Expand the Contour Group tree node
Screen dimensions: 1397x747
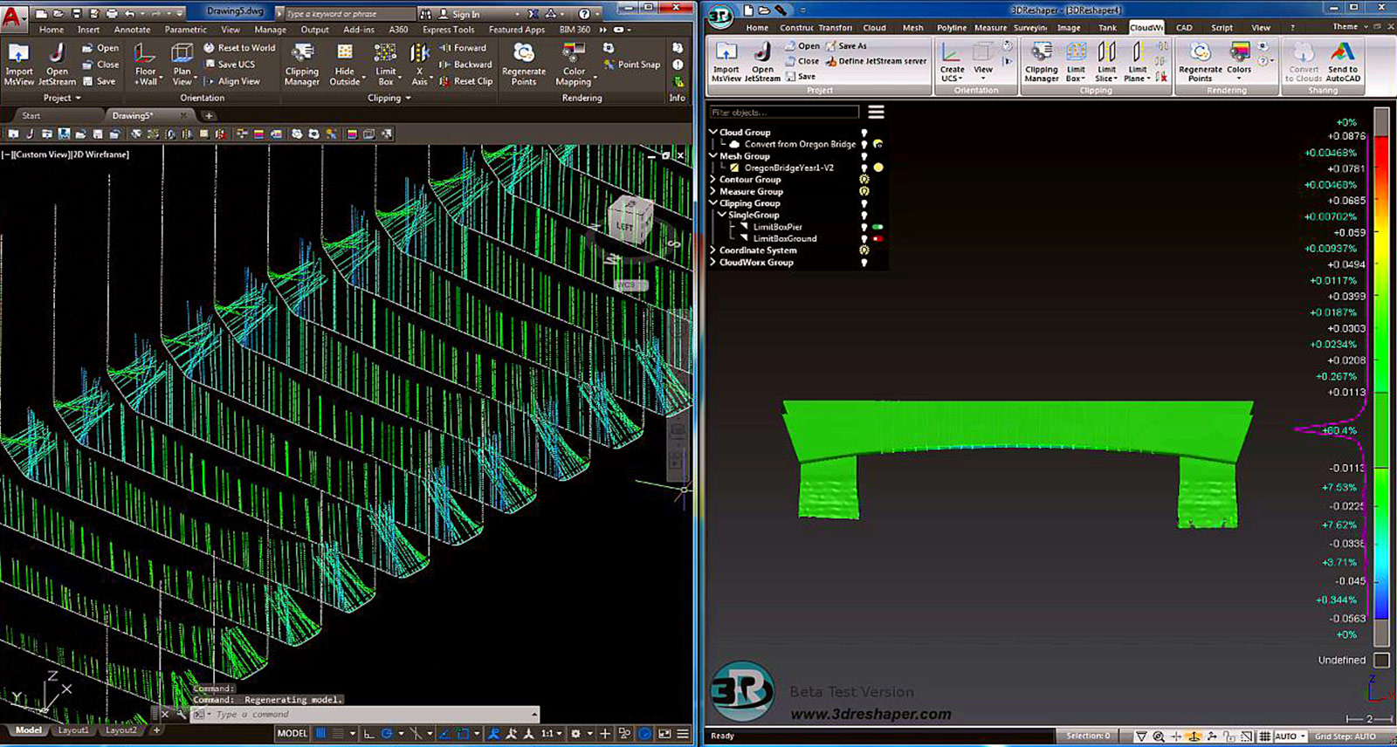coord(713,180)
